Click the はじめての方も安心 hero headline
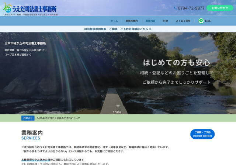This screenshot has height=166, width=236. 176,62
